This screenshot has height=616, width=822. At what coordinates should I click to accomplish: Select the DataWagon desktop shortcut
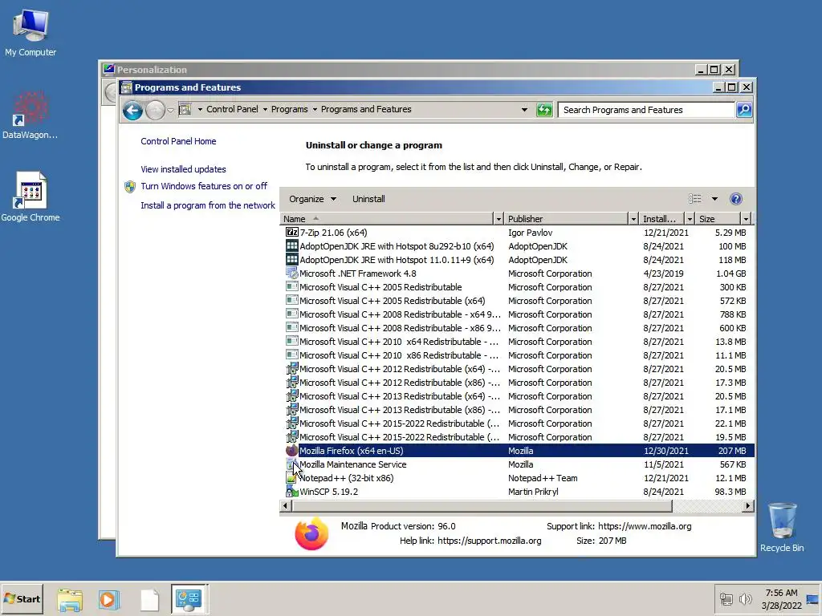[31, 115]
